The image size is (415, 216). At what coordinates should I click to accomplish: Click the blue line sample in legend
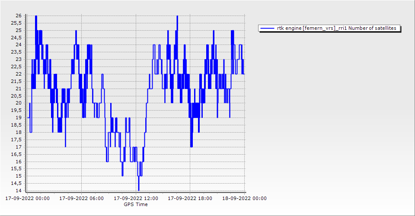(x=268, y=28)
